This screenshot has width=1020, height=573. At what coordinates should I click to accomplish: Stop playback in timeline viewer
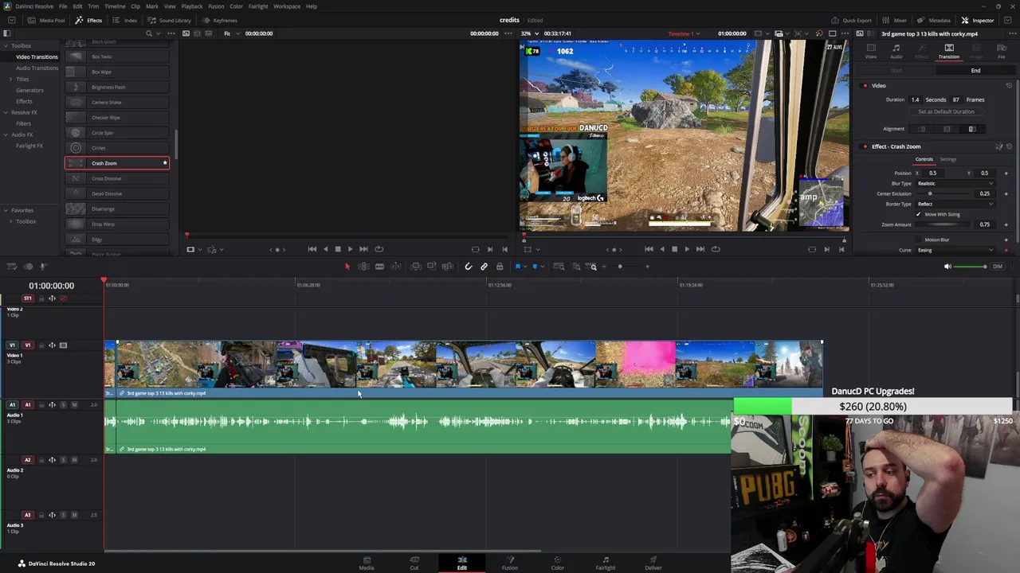pyautogui.click(x=674, y=249)
